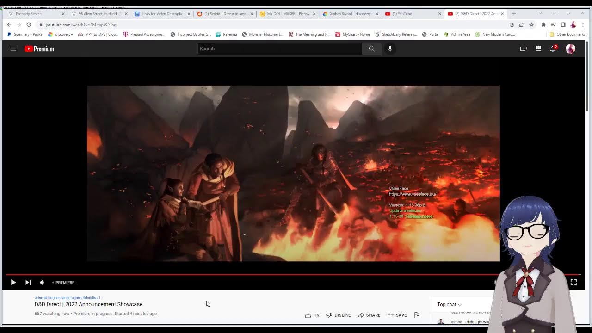
Task: Open the YouTube guide hamburger menu
Action: [13, 49]
